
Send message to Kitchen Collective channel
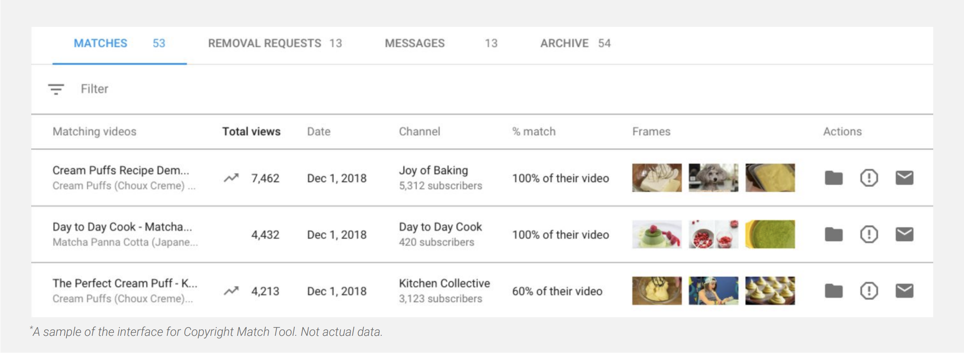pyautogui.click(x=904, y=291)
